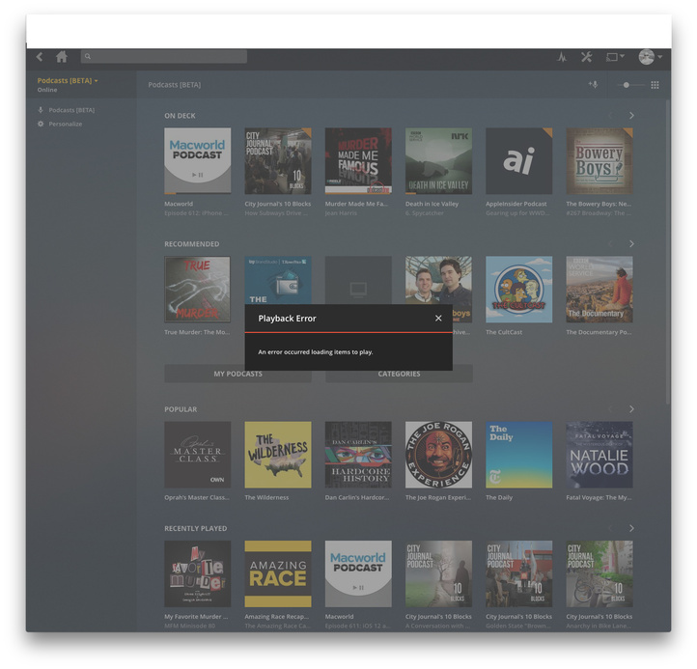
Task: Open Personalize in the sidebar
Action: tap(66, 124)
